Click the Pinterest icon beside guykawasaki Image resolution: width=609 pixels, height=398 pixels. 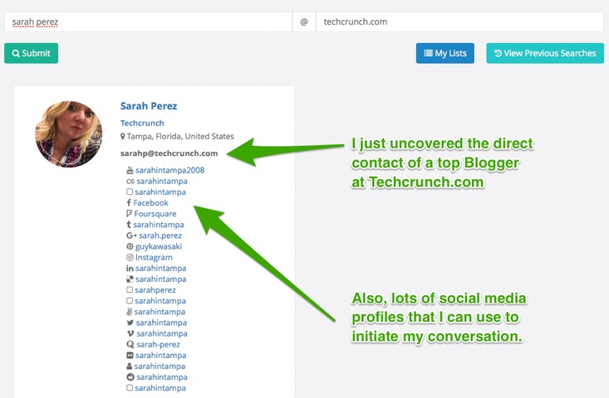coord(130,246)
